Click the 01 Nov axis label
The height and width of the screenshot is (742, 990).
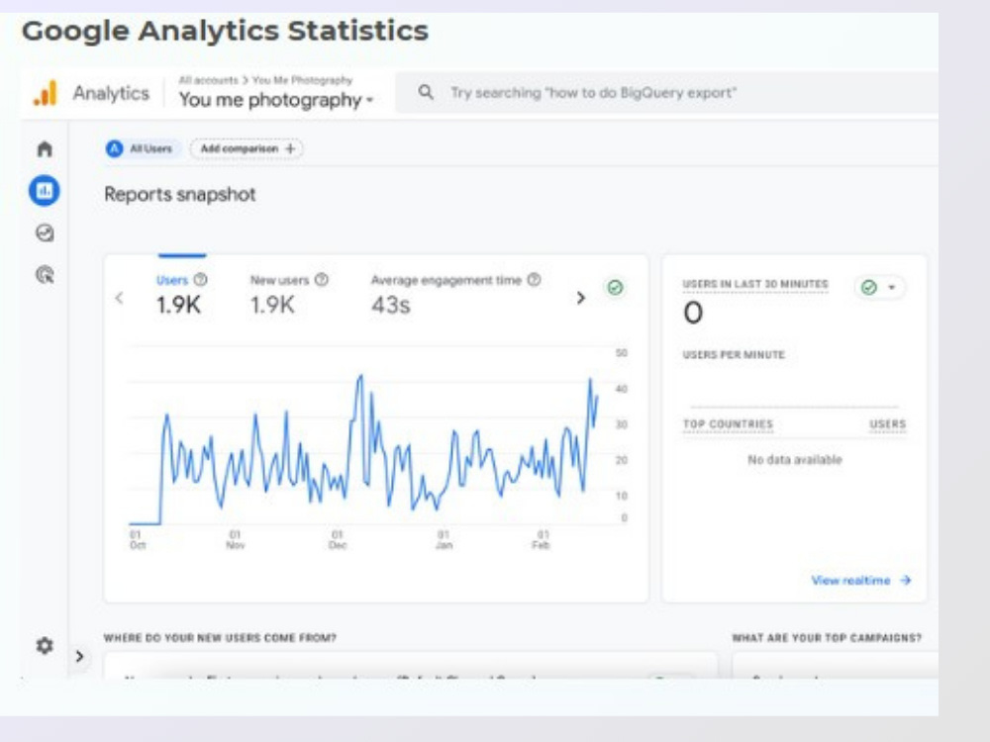pos(235,540)
